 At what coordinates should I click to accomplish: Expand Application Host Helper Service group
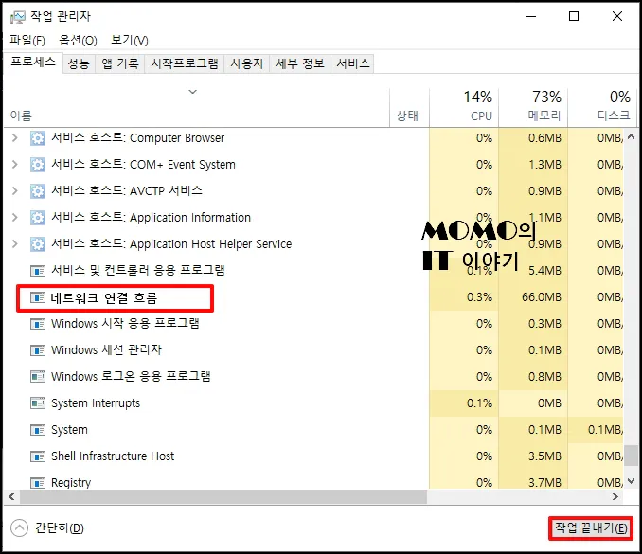pos(15,244)
